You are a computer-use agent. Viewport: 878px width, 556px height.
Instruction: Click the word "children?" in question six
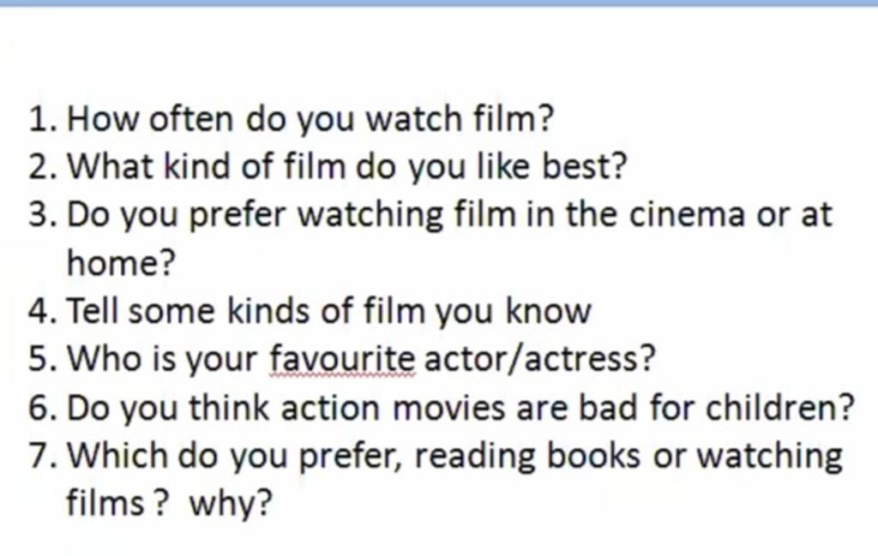click(780, 407)
